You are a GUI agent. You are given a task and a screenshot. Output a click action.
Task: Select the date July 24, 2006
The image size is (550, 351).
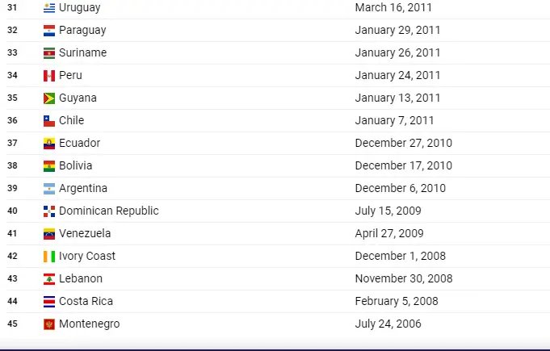[388, 324]
